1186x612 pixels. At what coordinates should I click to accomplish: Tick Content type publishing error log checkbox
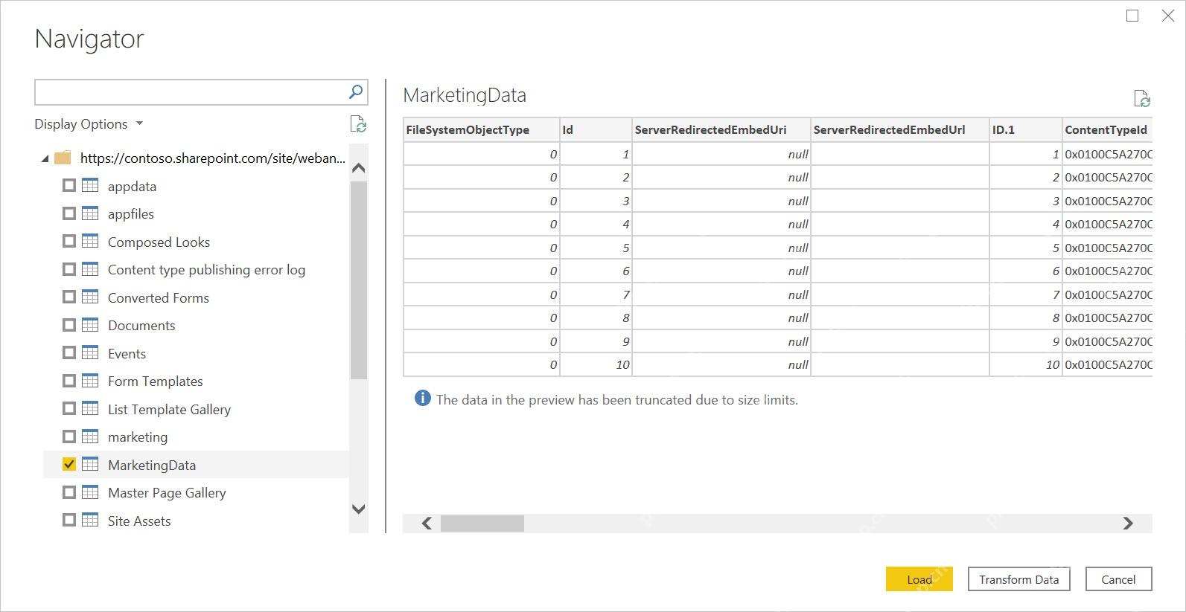pos(69,269)
